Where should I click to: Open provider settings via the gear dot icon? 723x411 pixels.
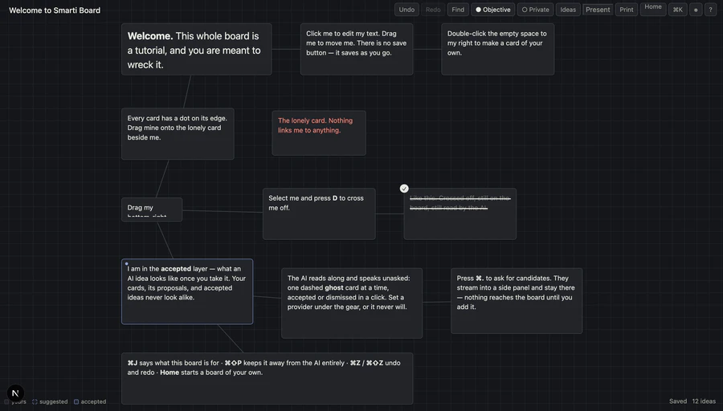click(696, 10)
